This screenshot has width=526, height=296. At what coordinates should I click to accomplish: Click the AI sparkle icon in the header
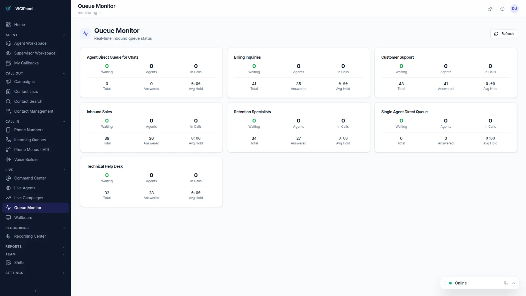(x=490, y=9)
